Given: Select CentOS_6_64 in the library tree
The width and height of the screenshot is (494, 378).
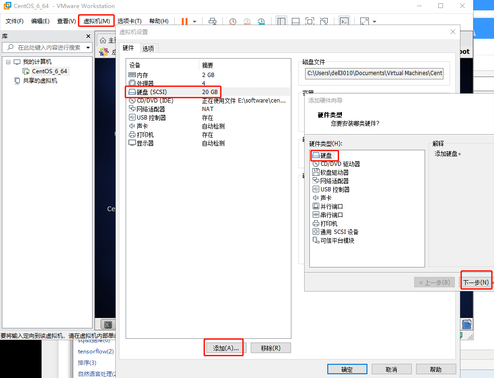Looking at the screenshot, I should coord(50,71).
